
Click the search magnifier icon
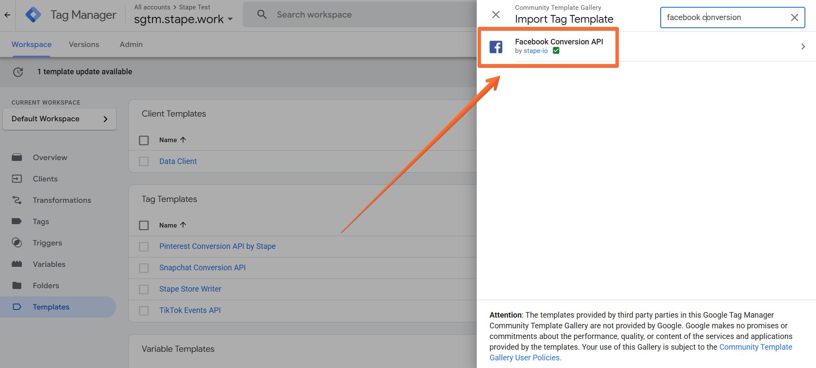(262, 15)
